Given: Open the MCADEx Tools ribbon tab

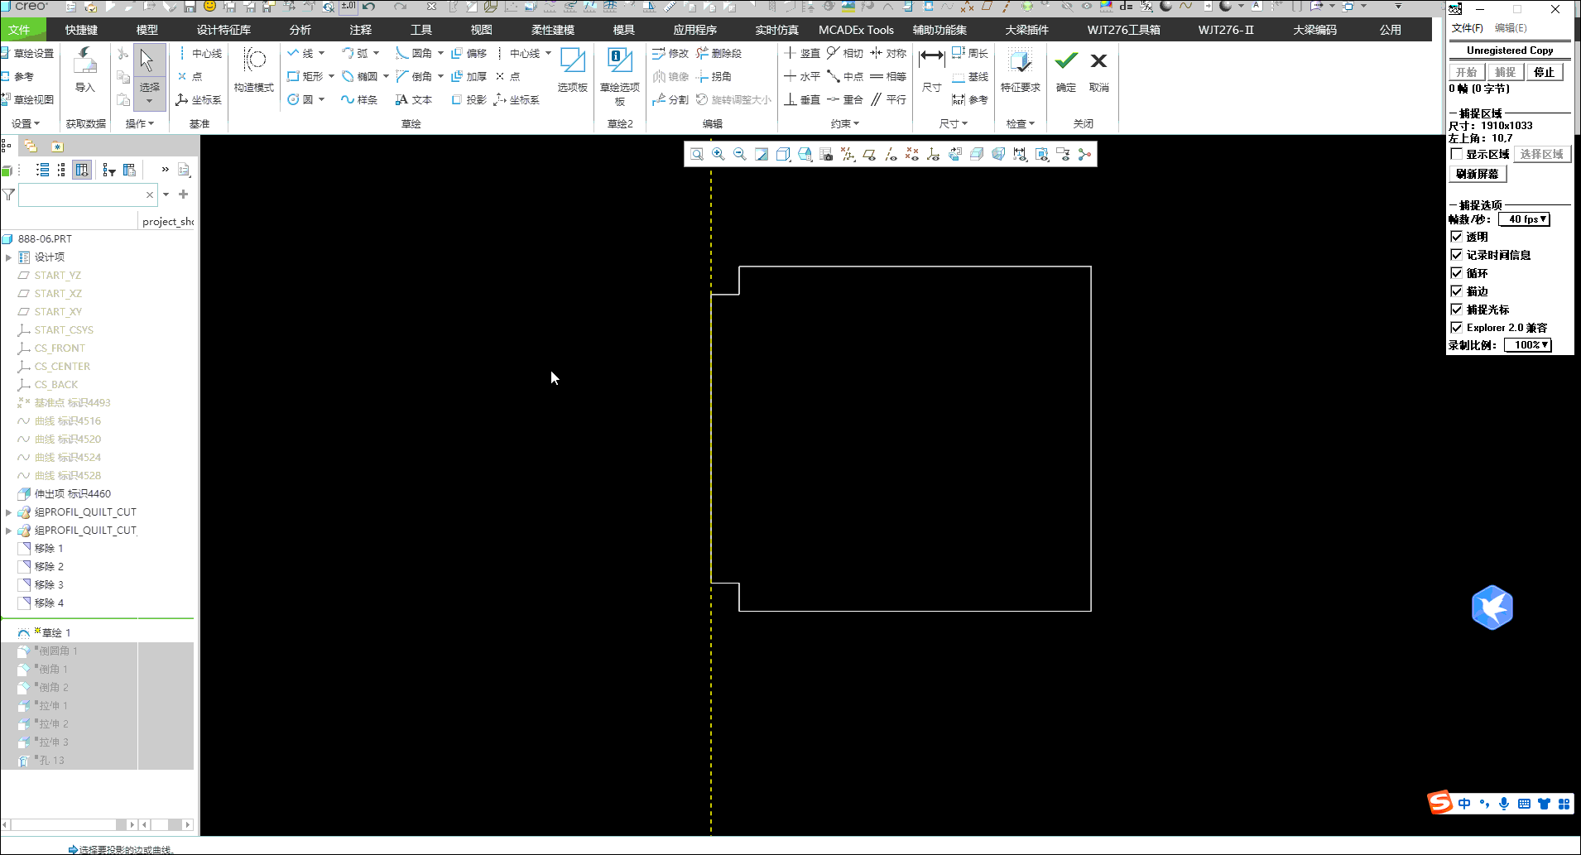Looking at the screenshot, I should tap(856, 30).
